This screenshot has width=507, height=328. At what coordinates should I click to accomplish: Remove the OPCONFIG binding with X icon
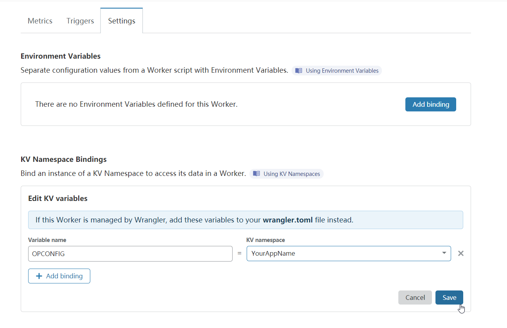click(x=461, y=253)
